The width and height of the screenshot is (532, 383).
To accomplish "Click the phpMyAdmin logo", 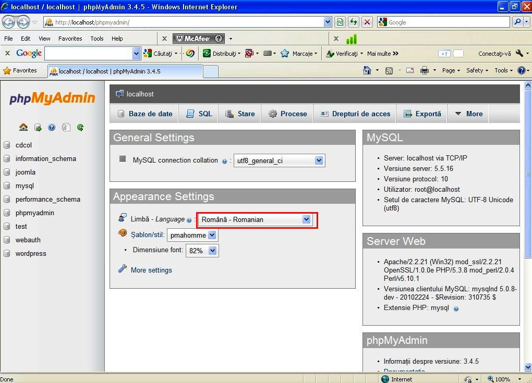I will click(x=52, y=98).
